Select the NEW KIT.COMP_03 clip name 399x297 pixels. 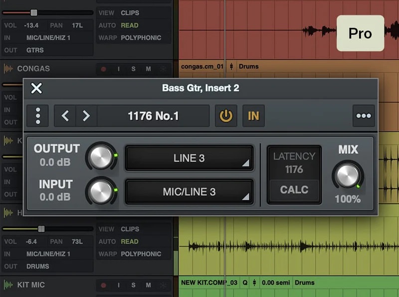[209, 283]
